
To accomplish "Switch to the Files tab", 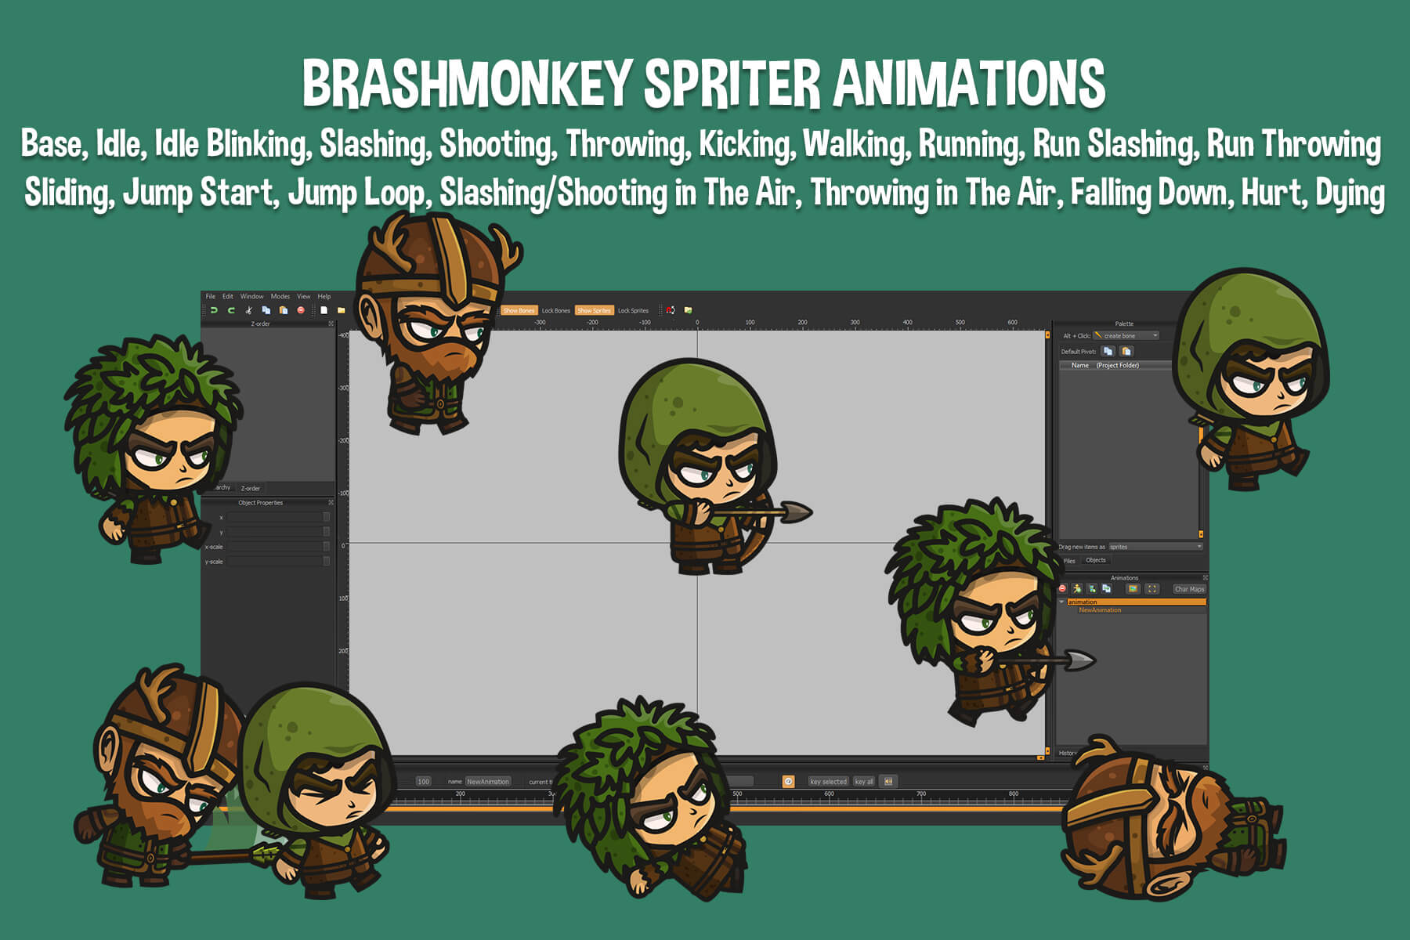I will click(x=1070, y=560).
